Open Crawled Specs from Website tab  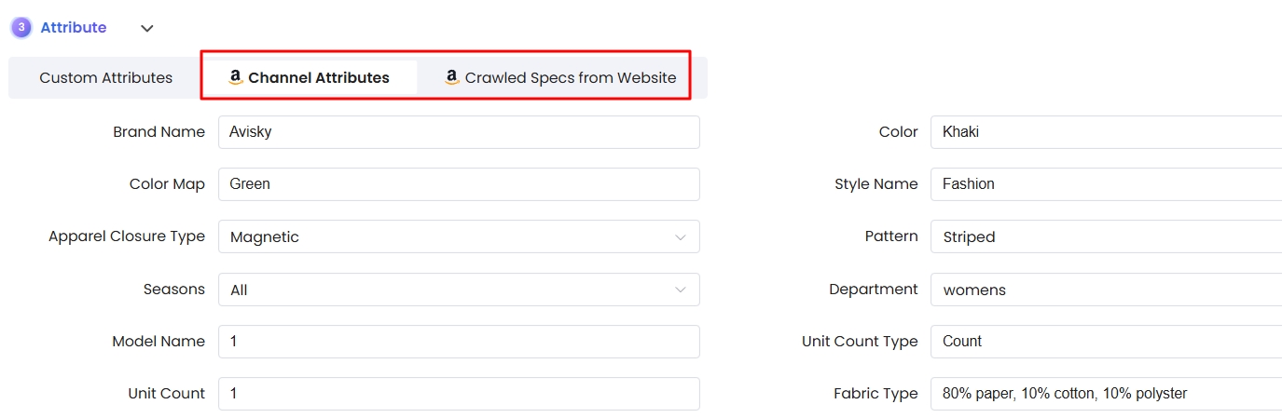(559, 77)
